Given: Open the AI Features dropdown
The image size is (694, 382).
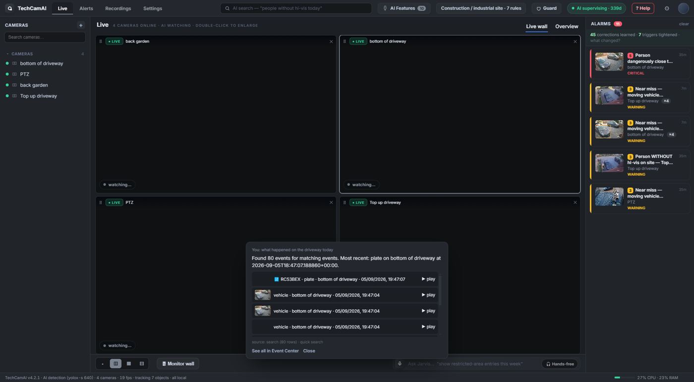Looking at the screenshot, I should 404,8.
